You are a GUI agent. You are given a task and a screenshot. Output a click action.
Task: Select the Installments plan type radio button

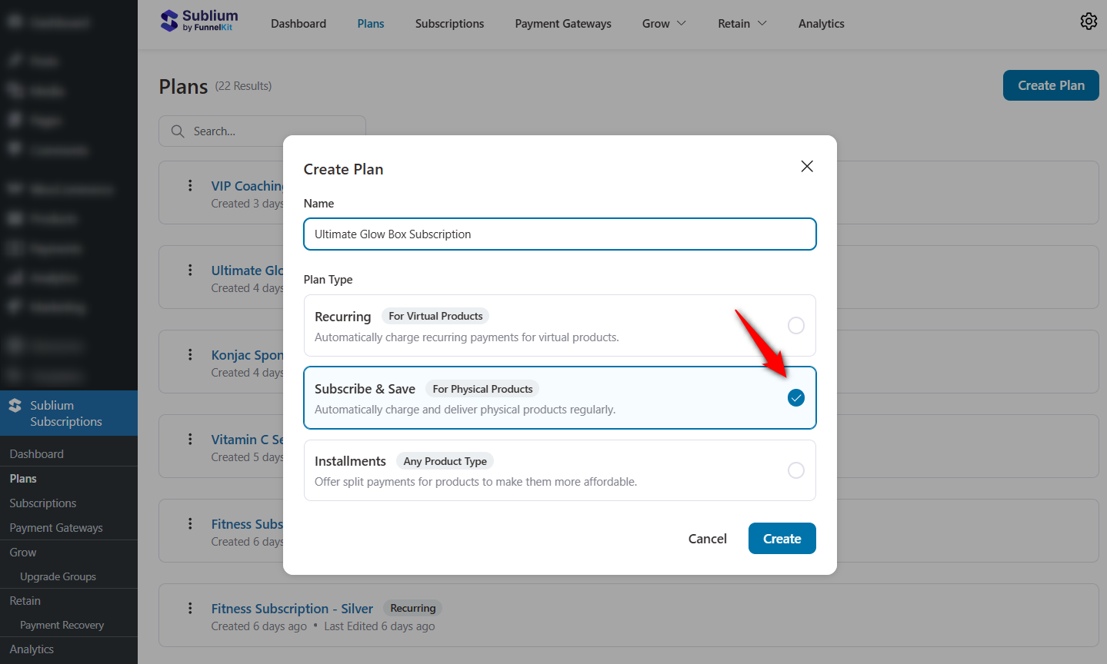795,470
